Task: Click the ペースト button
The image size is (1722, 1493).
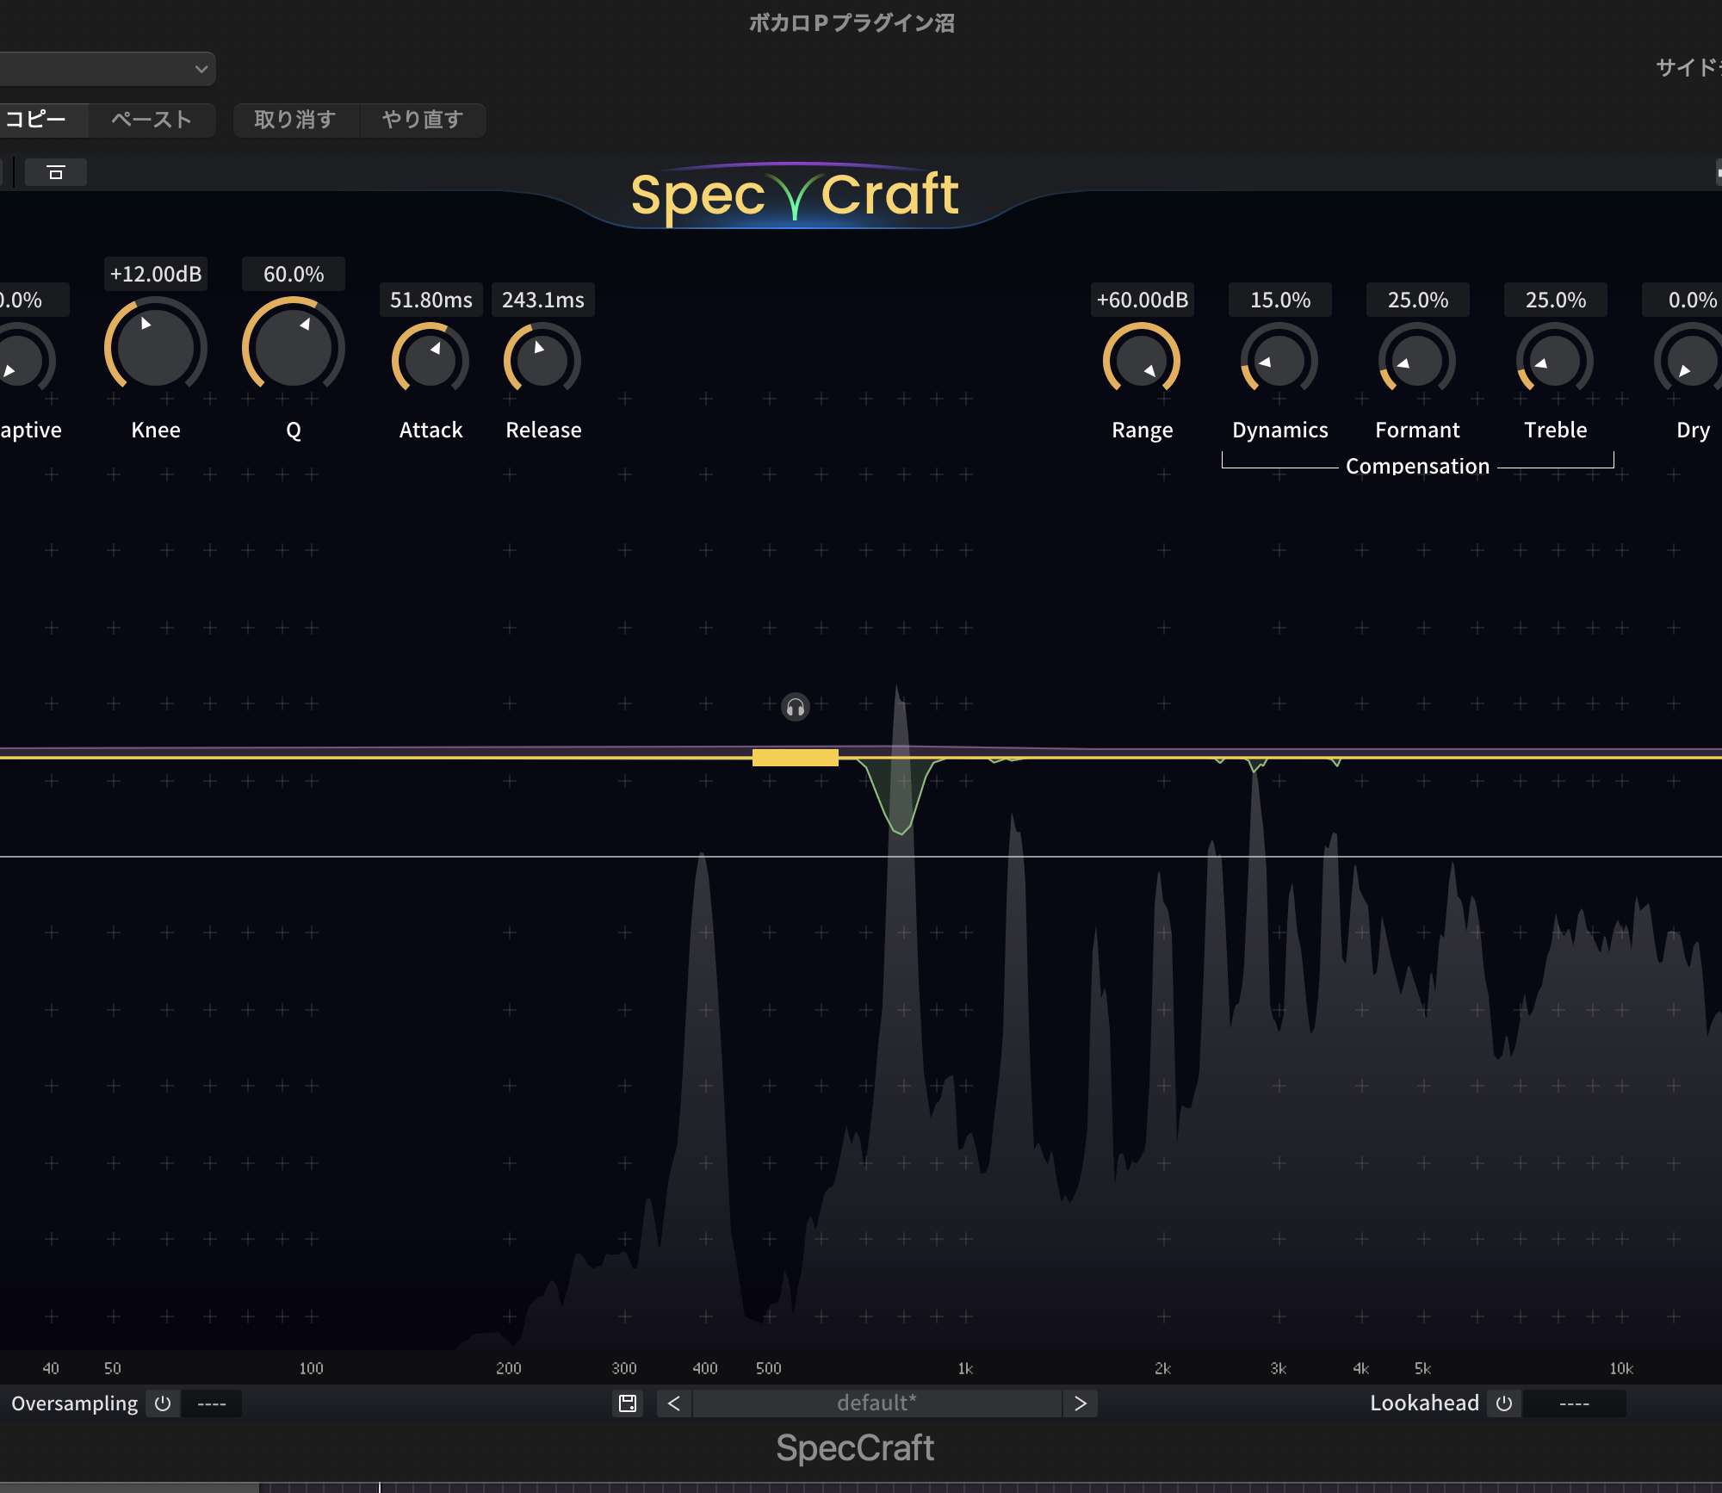Action: (152, 120)
